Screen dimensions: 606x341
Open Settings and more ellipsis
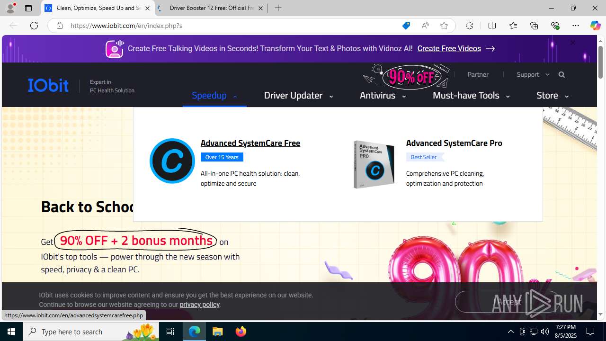click(x=576, y=26)
